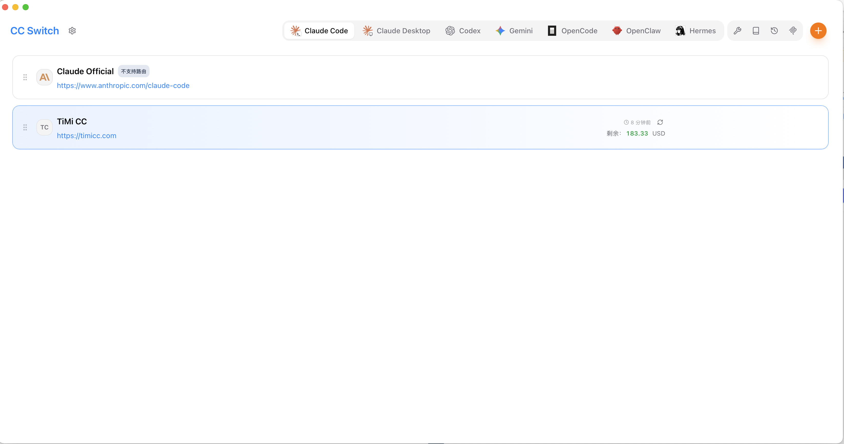
Task: Switch to the Claude Desktop tab
Action: click(x=396, y=31)
